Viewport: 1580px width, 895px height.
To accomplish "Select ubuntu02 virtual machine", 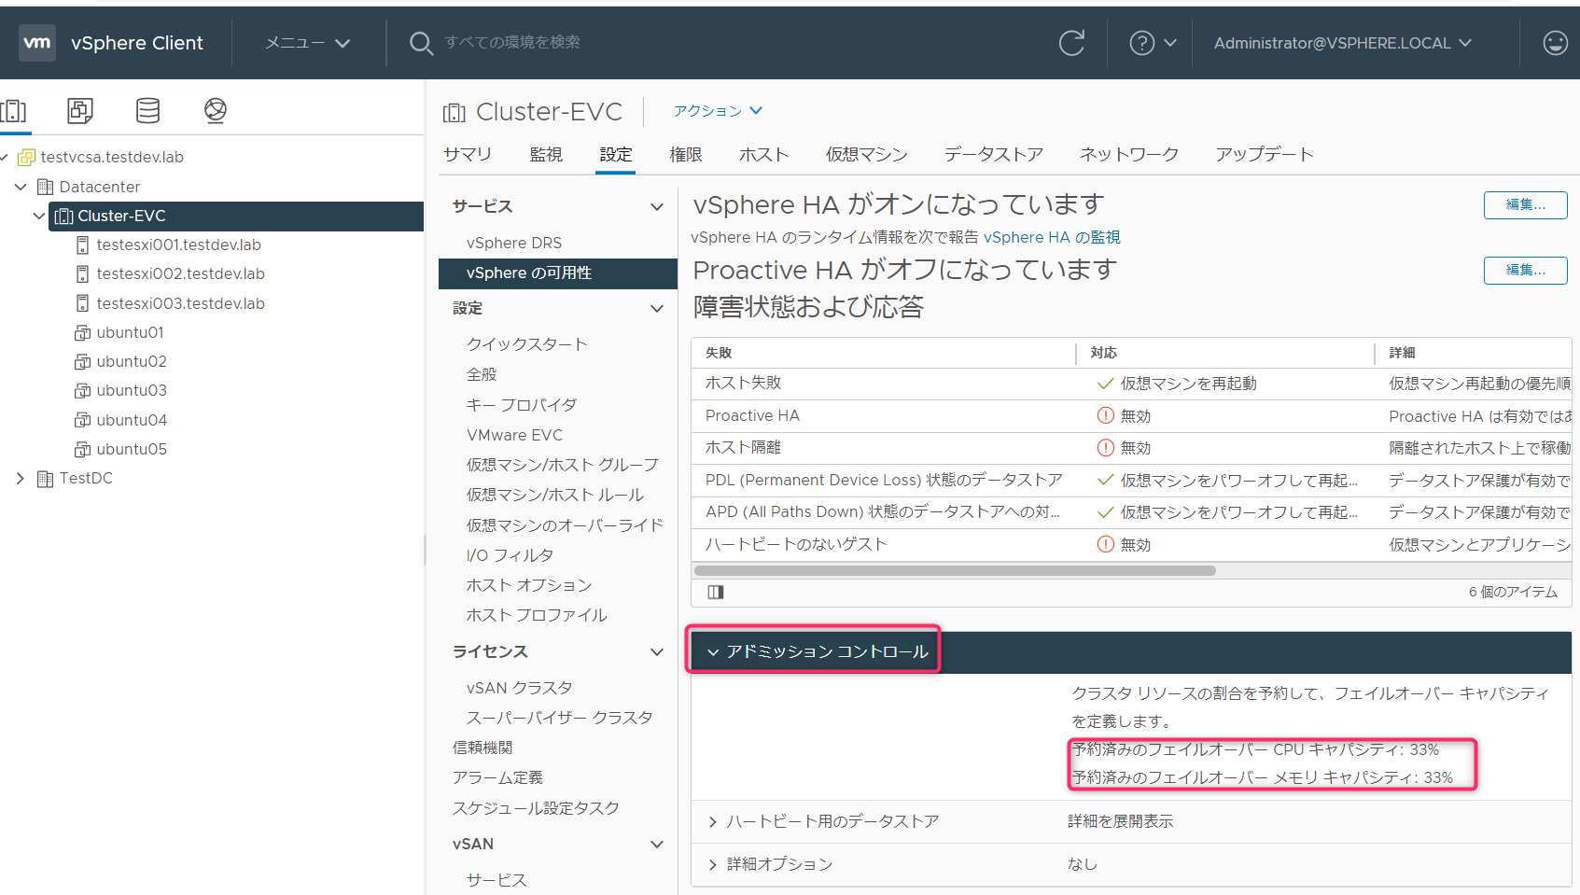I will [131, 361].
